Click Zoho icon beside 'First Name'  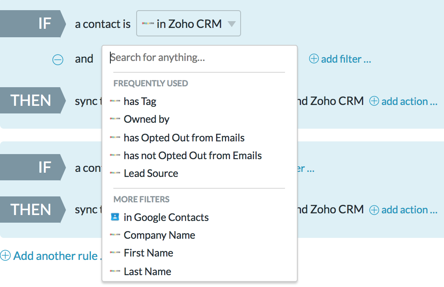point(115,252)
